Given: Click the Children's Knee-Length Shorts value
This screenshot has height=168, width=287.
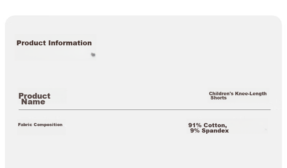Looking at the screenshot, I should pos(238,96).
